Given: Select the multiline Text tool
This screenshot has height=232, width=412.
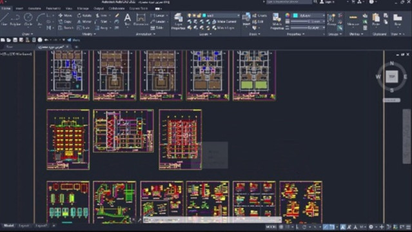Looking at the screenshot, I should 128,20.
